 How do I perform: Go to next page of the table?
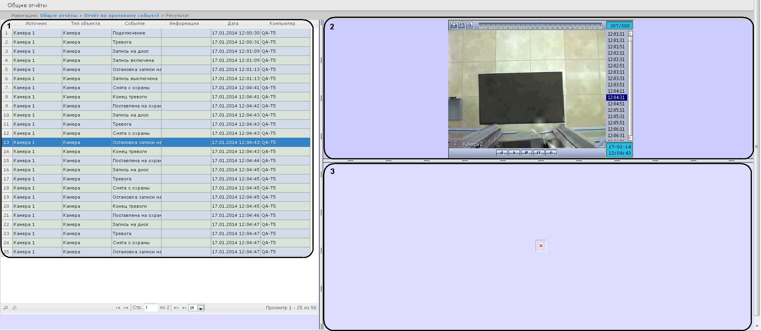pyautogui.click(x=176, y=308)
